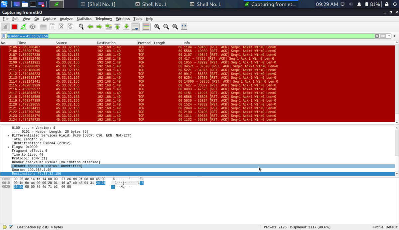Click the open capture file icon
The width and height of the screenshot is (399, 230).
point(43,27)
